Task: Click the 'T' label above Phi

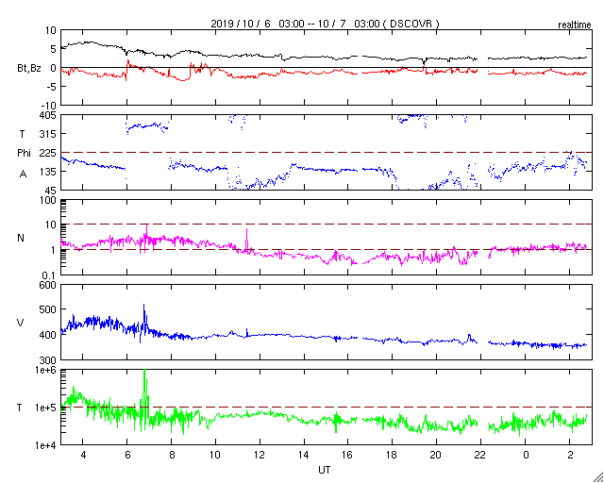Action: tap(23, 134)
